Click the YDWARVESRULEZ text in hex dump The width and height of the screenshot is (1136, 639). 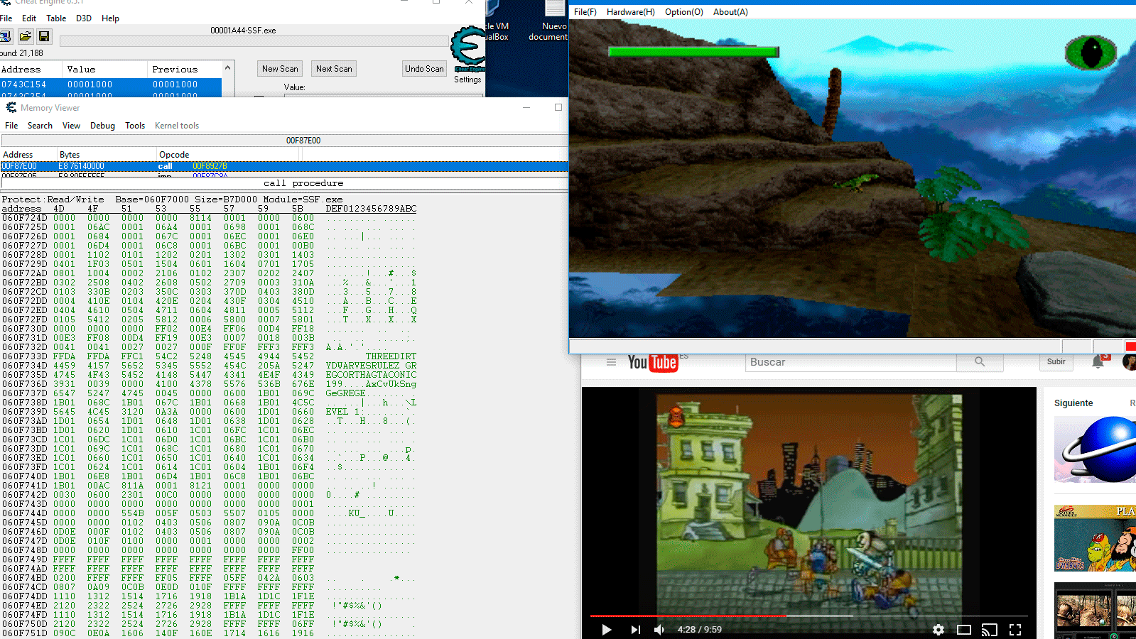point(362,366)
